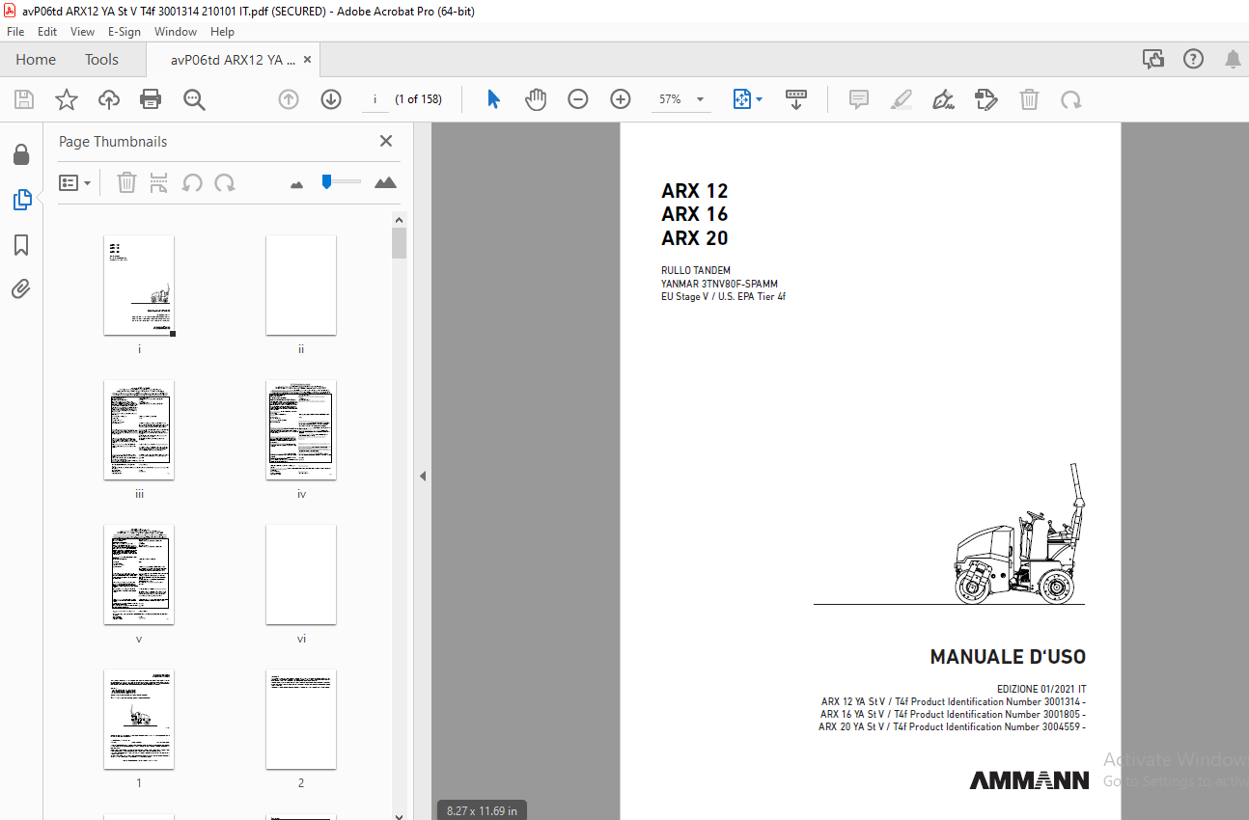
Task: Add a sticky note comment
Action: coord(859,99)
